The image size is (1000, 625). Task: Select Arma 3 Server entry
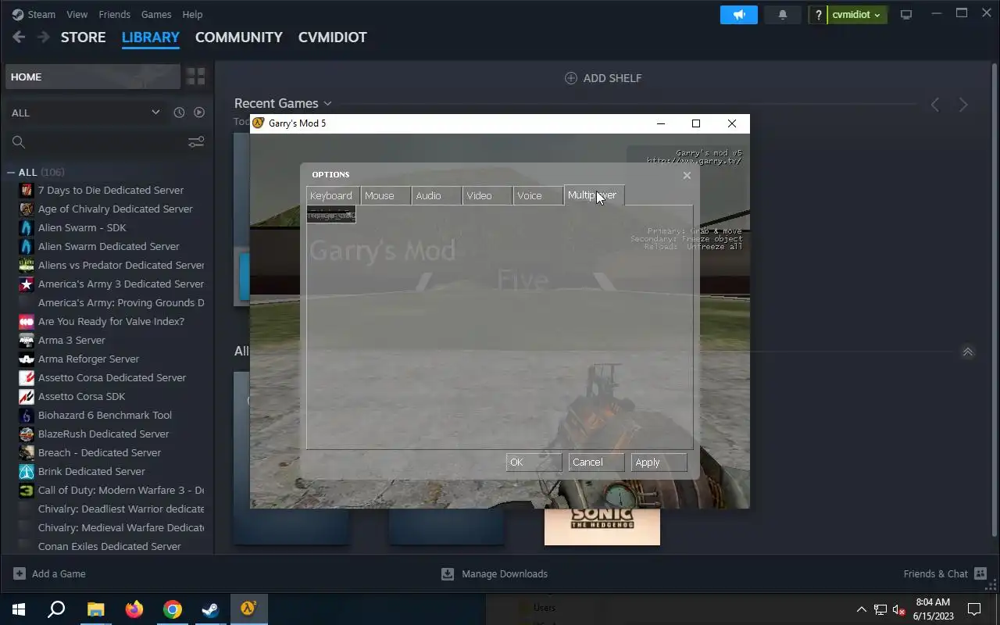71,340
